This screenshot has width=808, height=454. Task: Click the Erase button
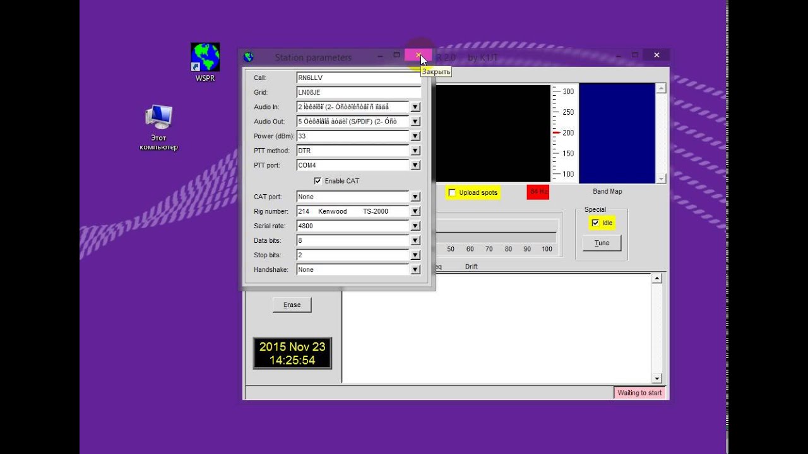[x=292, y=305]
